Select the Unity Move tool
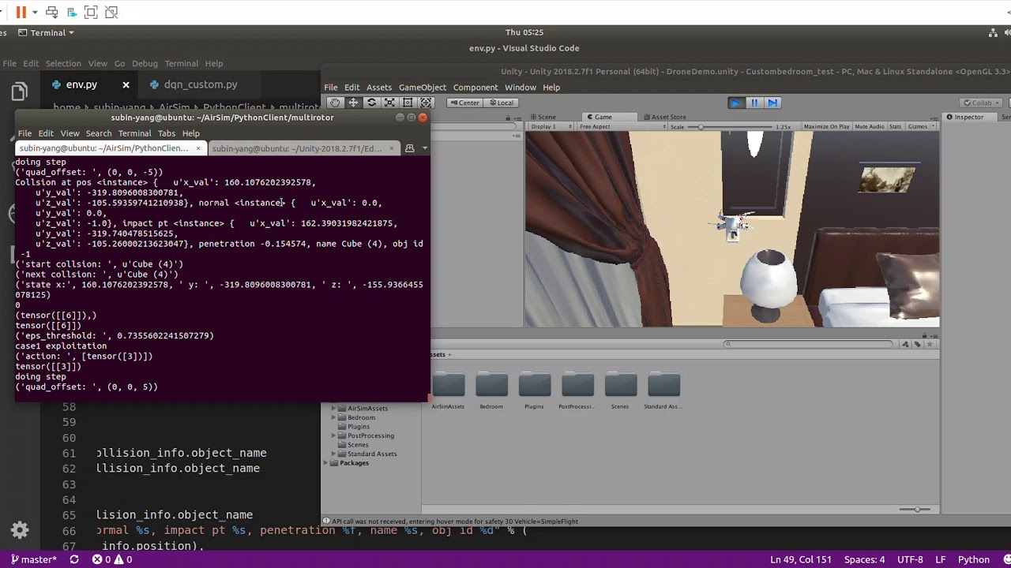 pyautogui.click(x=353, y=103)
